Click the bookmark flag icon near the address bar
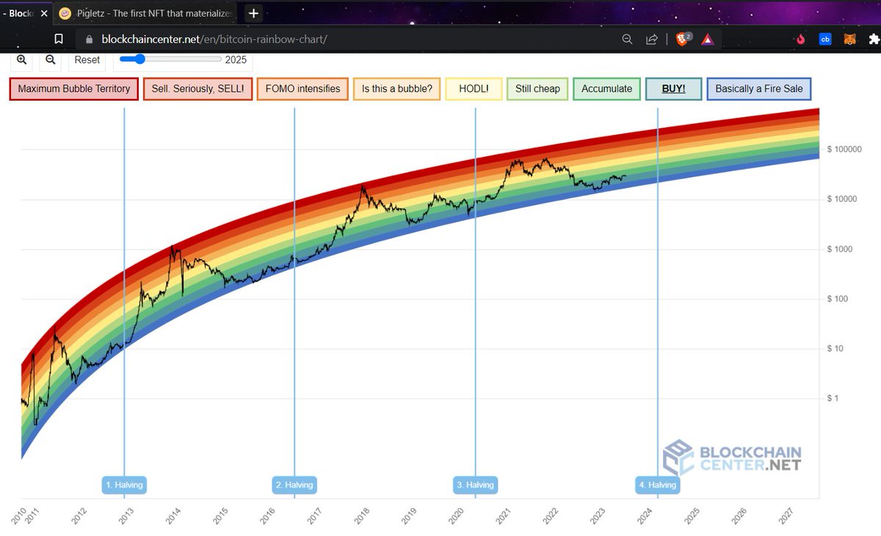Viewport: 881px width, 536px height. point(59,39)
